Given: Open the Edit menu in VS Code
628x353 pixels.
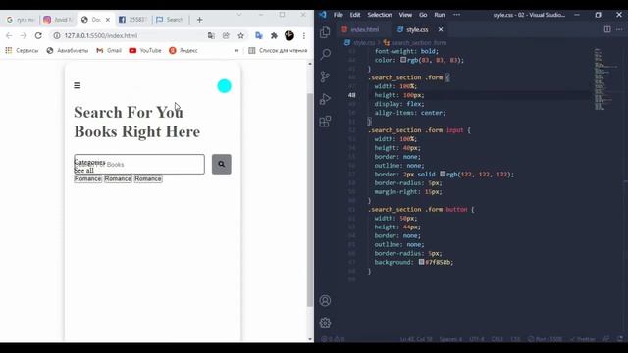Looking at the screenshot, I should coord(355,15).
